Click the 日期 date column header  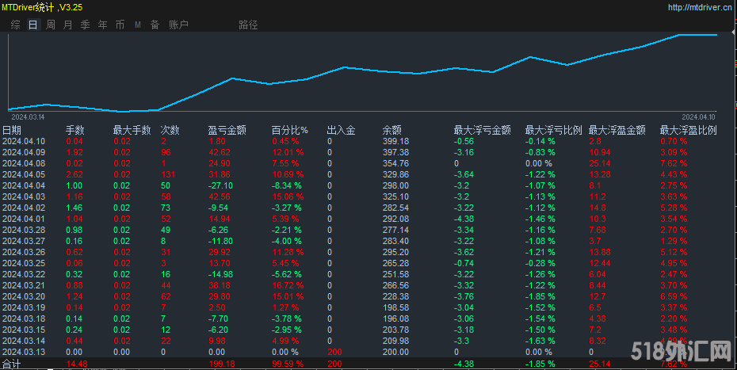(12, 130)
